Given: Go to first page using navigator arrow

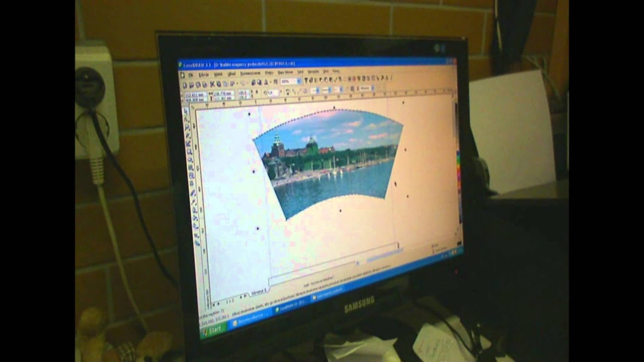Looking at the screenshot, I should (x=214, y=304).
